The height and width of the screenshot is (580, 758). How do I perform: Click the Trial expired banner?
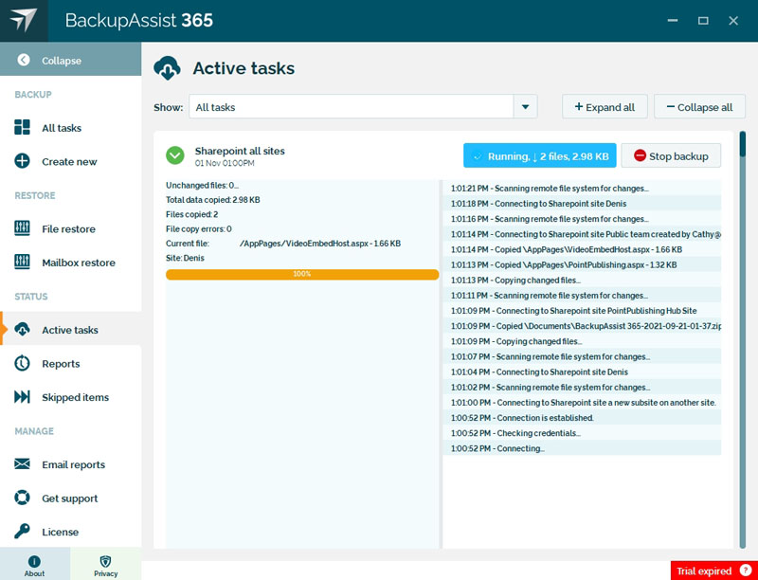[714, 571]
